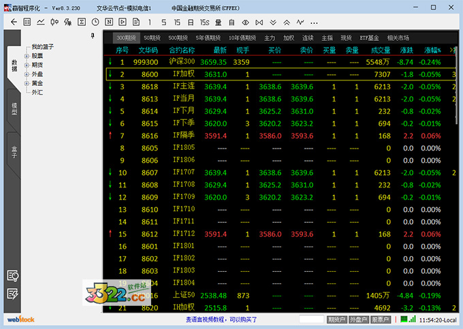Select the IF主连 contract row

pos(280,87)
